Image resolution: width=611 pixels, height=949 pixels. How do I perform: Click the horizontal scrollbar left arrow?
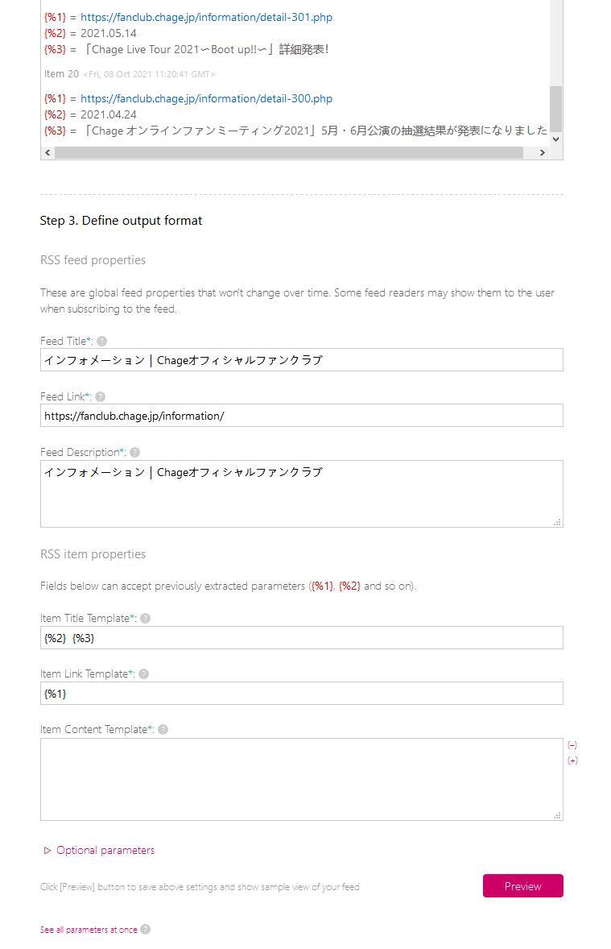[47, 152]
